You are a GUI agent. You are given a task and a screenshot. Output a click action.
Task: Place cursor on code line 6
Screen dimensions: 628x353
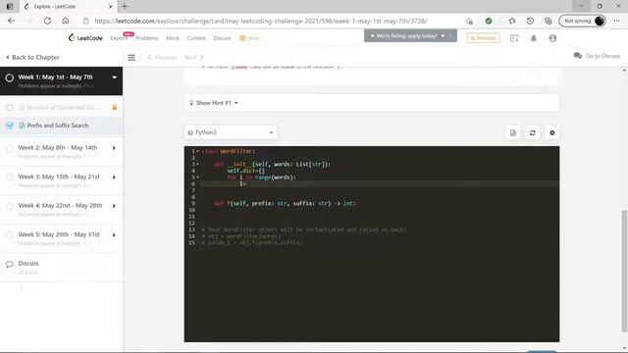[x=380, y=183]
